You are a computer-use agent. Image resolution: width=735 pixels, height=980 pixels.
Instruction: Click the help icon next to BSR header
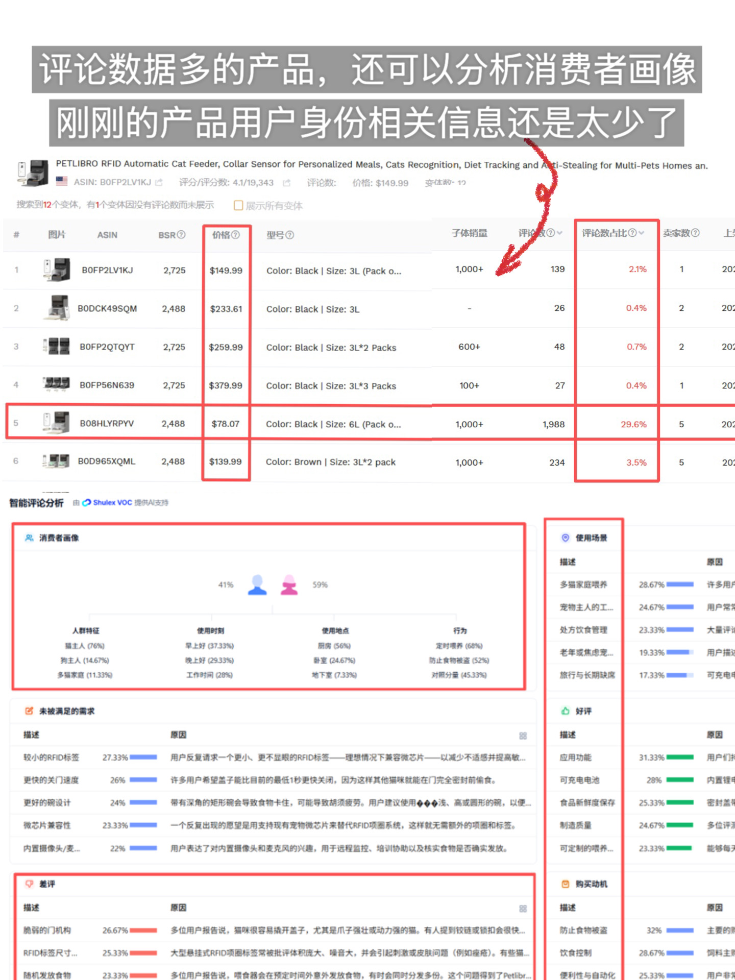(x=181, y=235)
